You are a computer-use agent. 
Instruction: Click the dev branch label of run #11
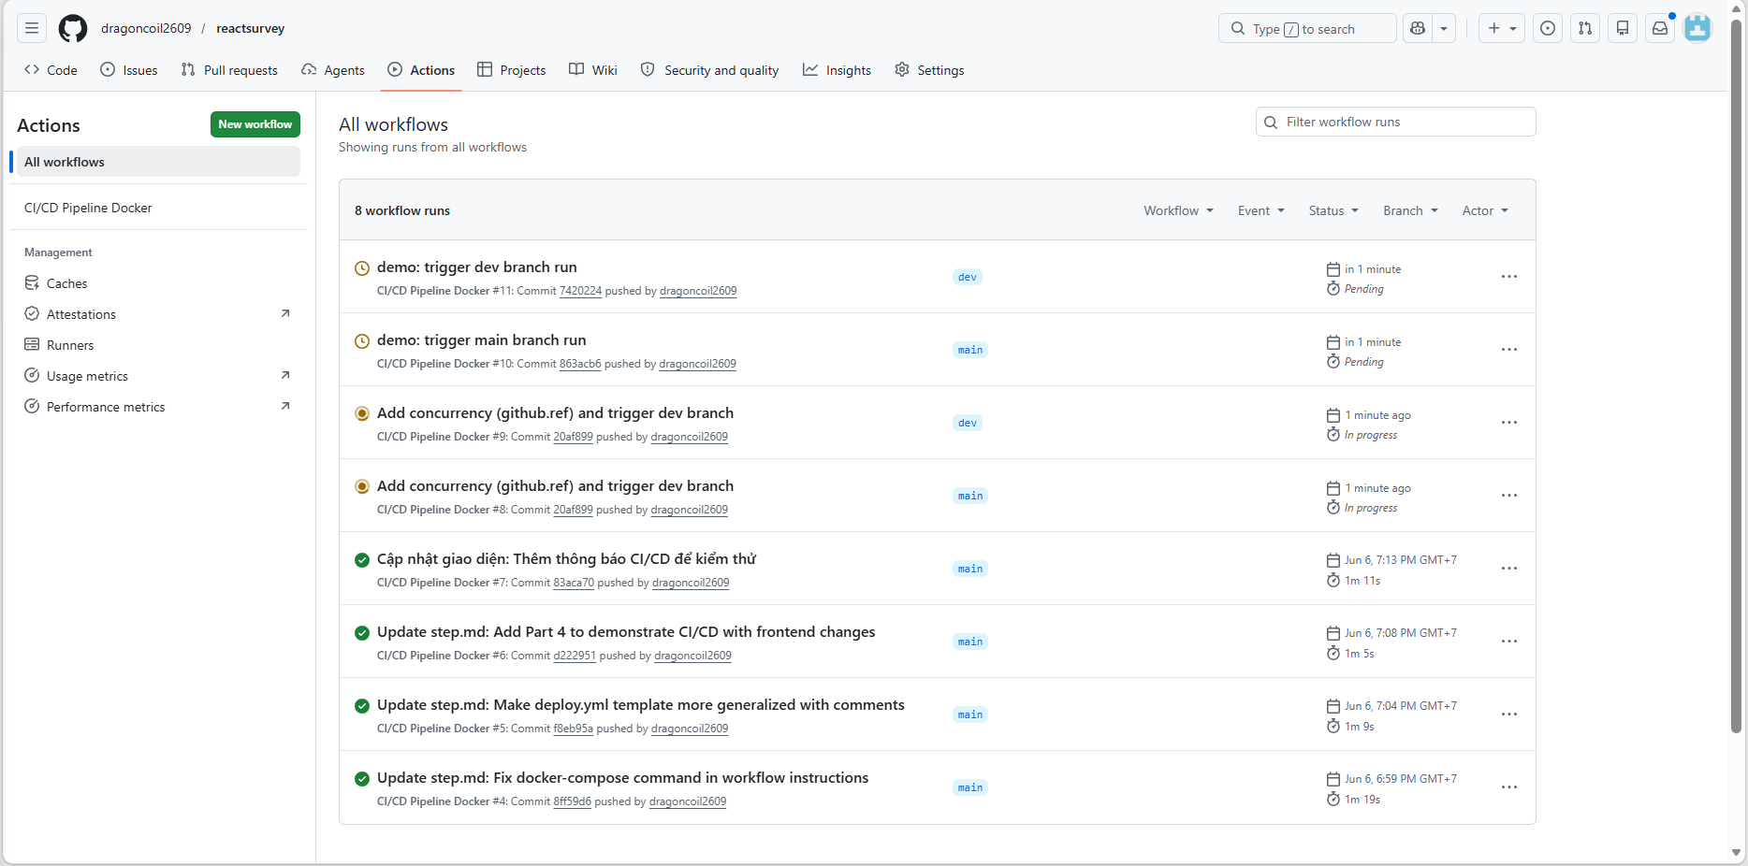[x=968, y=277]
